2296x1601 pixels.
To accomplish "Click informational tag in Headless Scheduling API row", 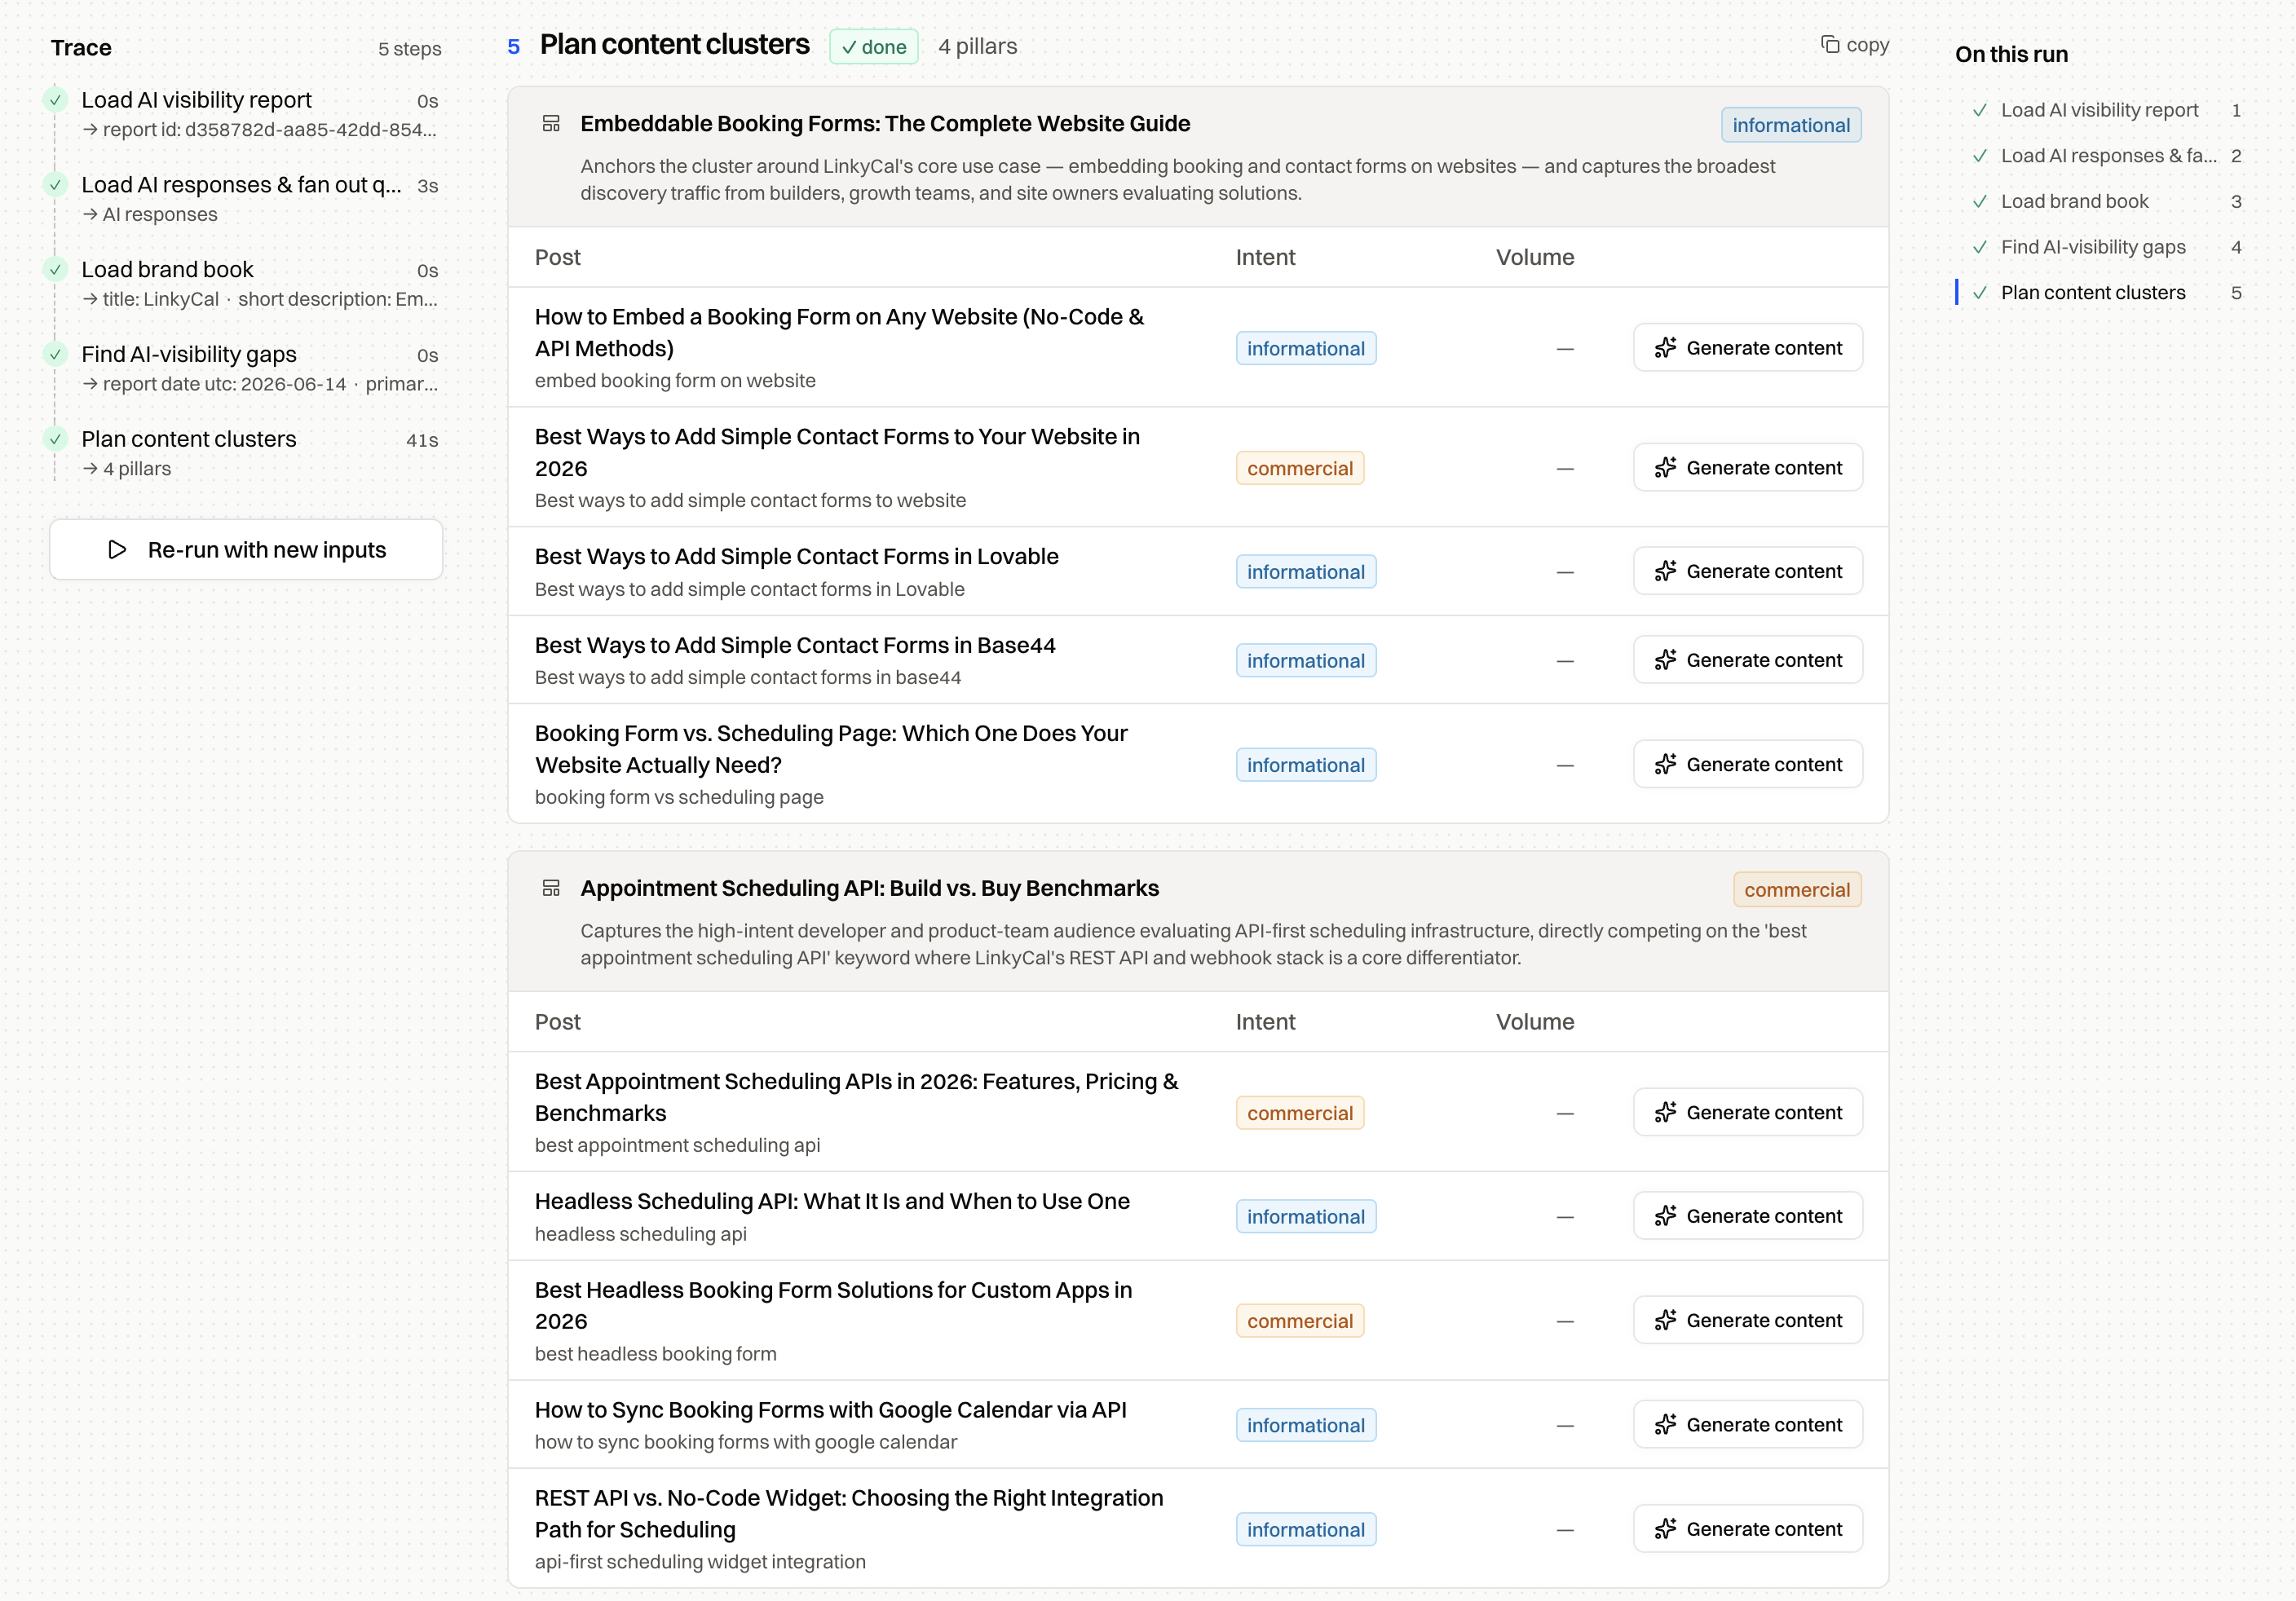I will point(1305,1216).
